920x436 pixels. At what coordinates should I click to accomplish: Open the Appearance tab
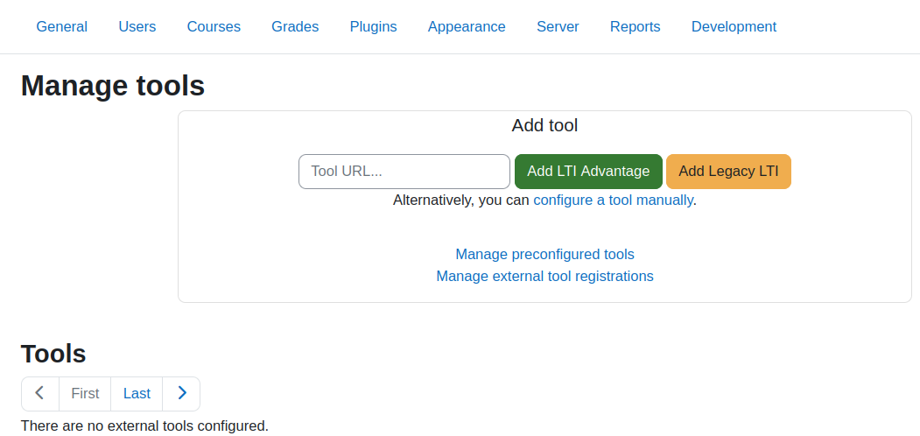(467, 26)
